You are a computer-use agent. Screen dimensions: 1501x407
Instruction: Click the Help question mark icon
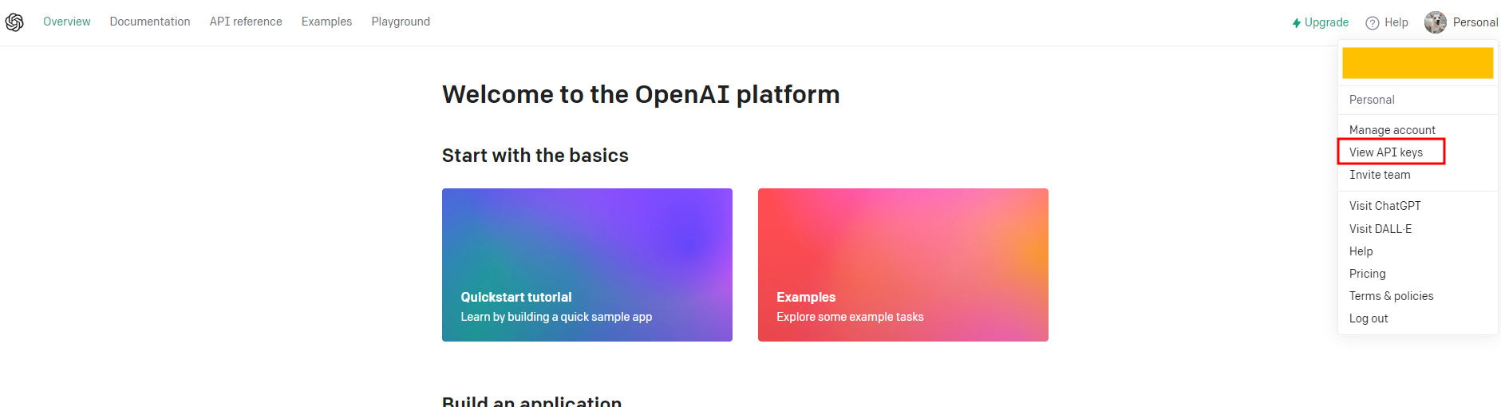(1373, 23)
